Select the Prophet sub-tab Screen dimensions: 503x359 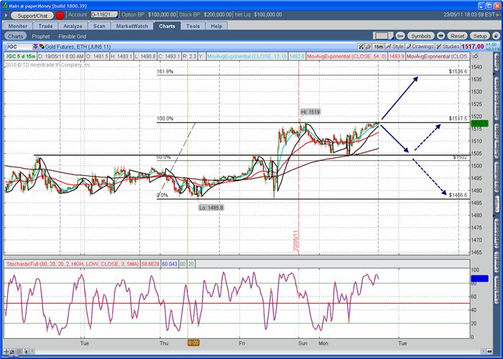41,36
